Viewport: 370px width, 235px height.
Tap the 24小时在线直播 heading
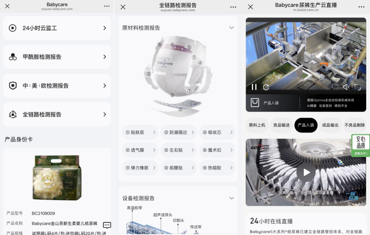(271, 221)
